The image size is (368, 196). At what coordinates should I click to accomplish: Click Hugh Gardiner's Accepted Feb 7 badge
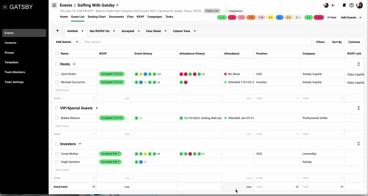110,162
